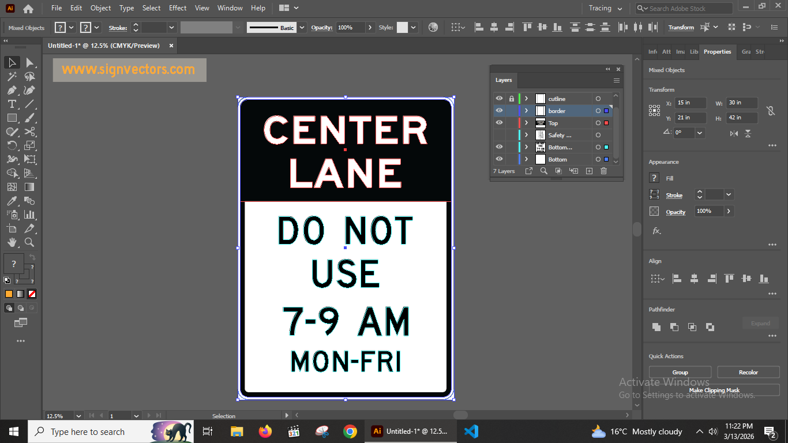Toggle constrain width and height proportions
This screenshot has height=443, width=788.
[770, 110]
